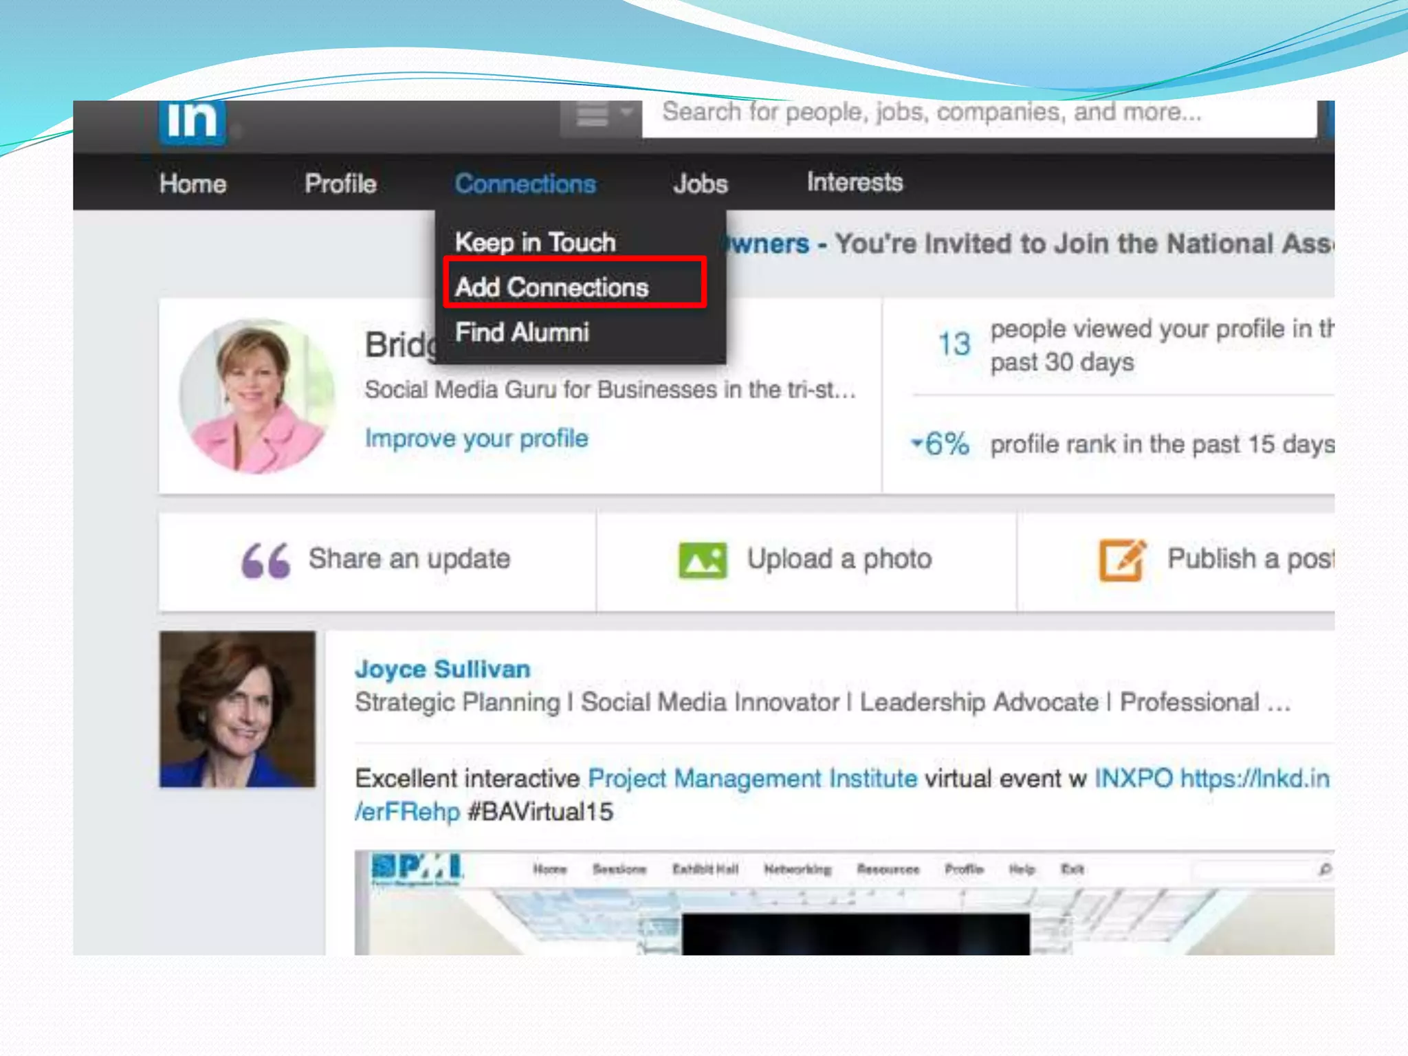This screenshot has width=1408, height=1056.
Task: Click the pink-jacket profile photo
Action: [256, 396]
